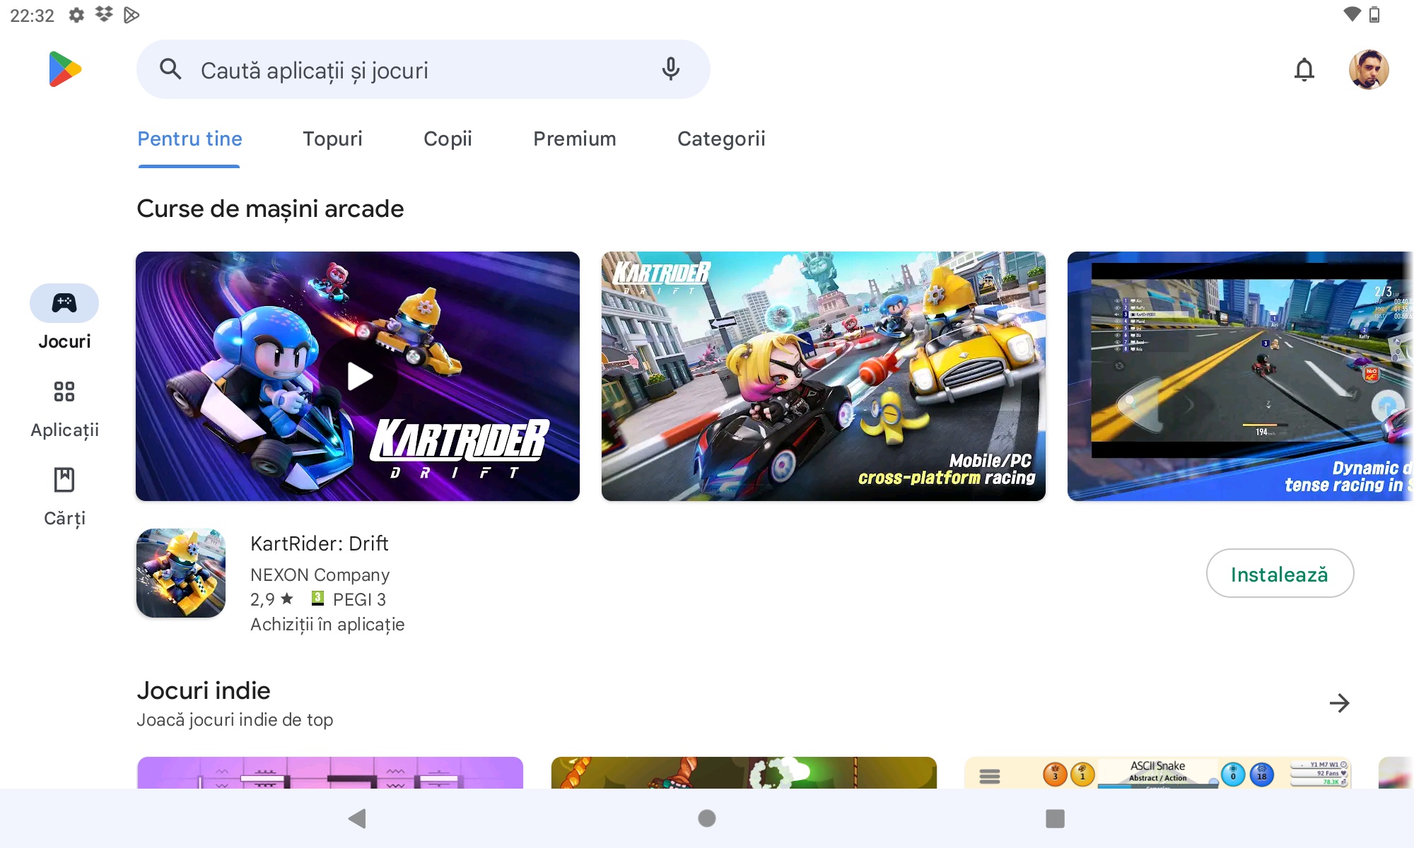1414x848 pixels.
Task: Open KartRider: Drift title
Action: [x=319, y=543]
